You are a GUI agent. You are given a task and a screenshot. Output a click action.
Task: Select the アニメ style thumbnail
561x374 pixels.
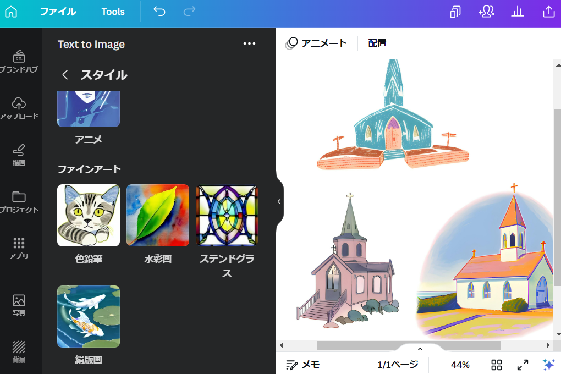[89, 109]
